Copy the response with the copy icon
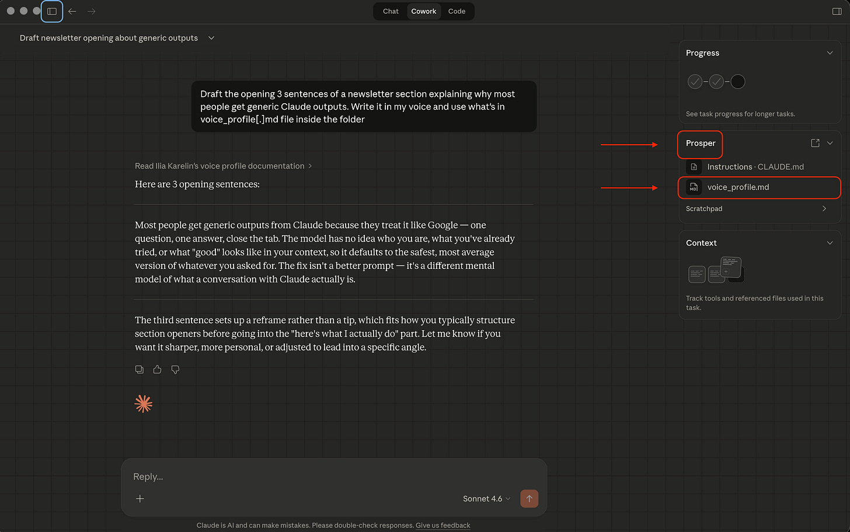Image resolution: width=850 pixels, height=532 pixels. tap(140, 369)
